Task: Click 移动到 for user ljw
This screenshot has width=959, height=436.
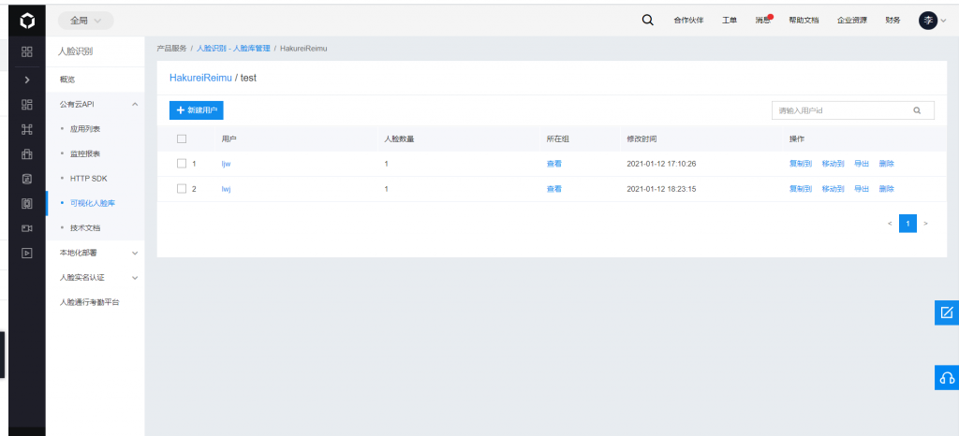Action: 833,164
